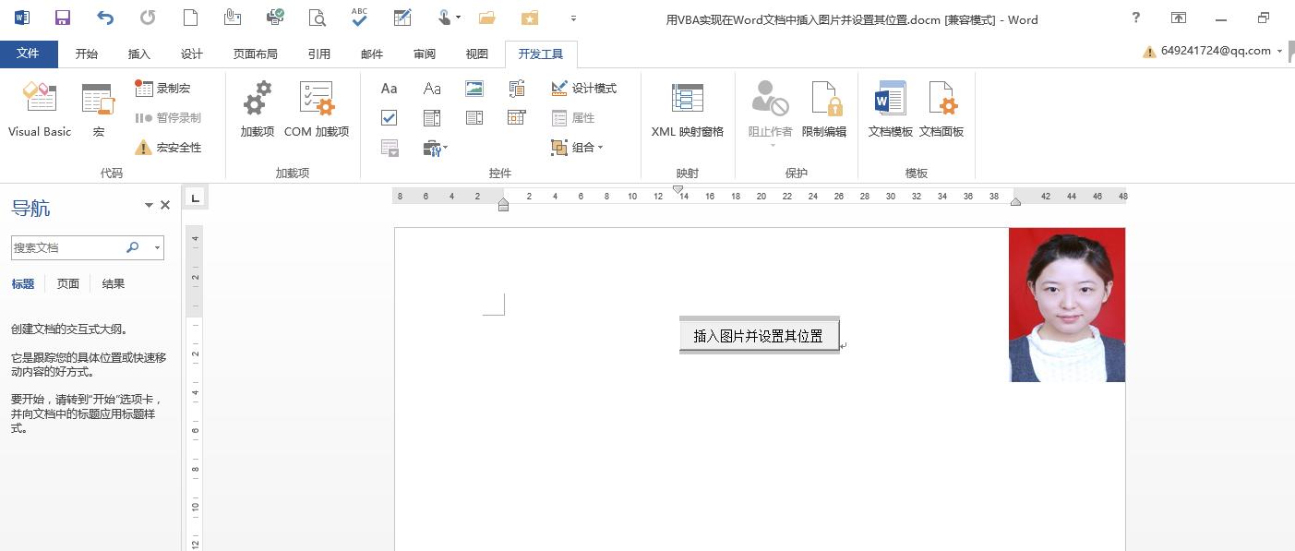Open the Legacy Tools dropdown
1295x551 pixels.
coord(434,148)
